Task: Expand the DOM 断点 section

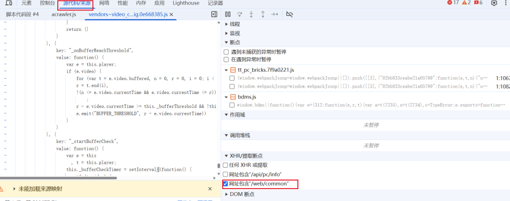Action: click(227, 194)
